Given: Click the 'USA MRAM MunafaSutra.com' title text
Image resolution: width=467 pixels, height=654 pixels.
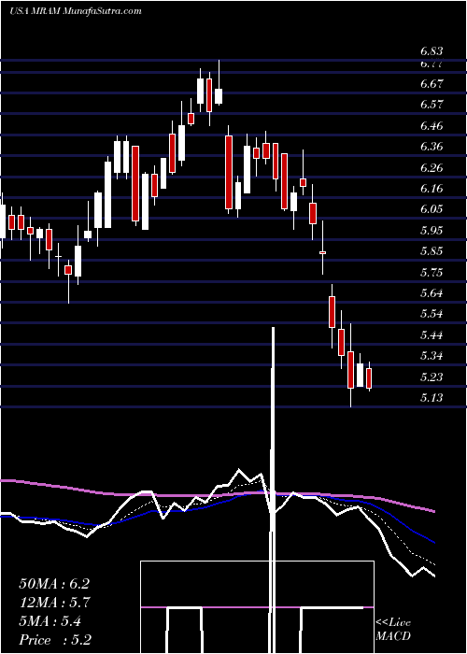Looking at the screenshot, I should tap(75, 11).
